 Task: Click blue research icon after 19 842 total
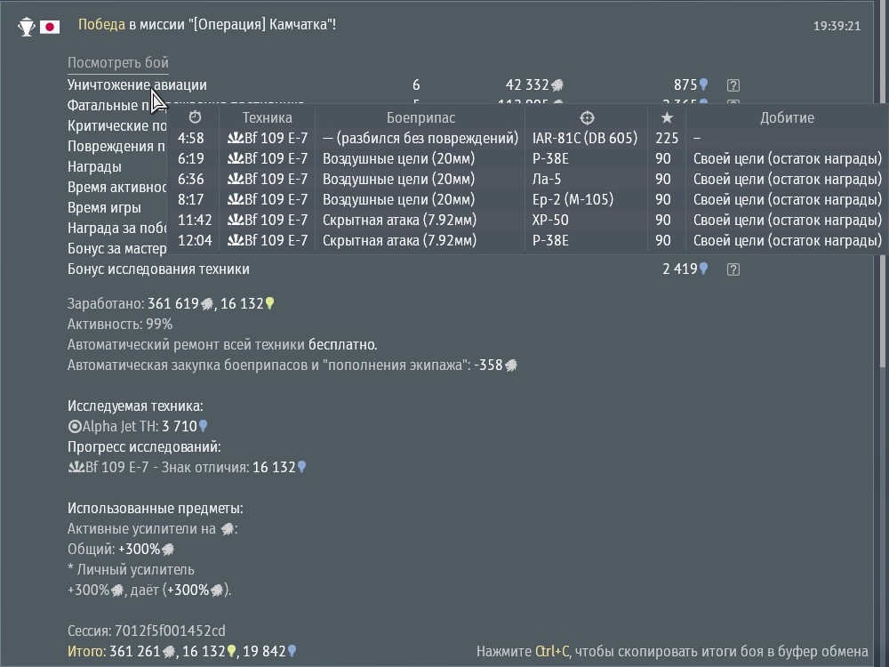pyautogui.click(x=292, y=651)
